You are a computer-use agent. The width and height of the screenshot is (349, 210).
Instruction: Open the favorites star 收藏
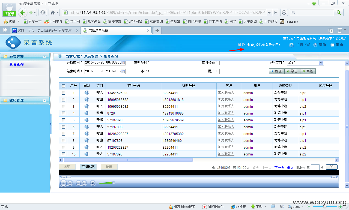[9, 21]
